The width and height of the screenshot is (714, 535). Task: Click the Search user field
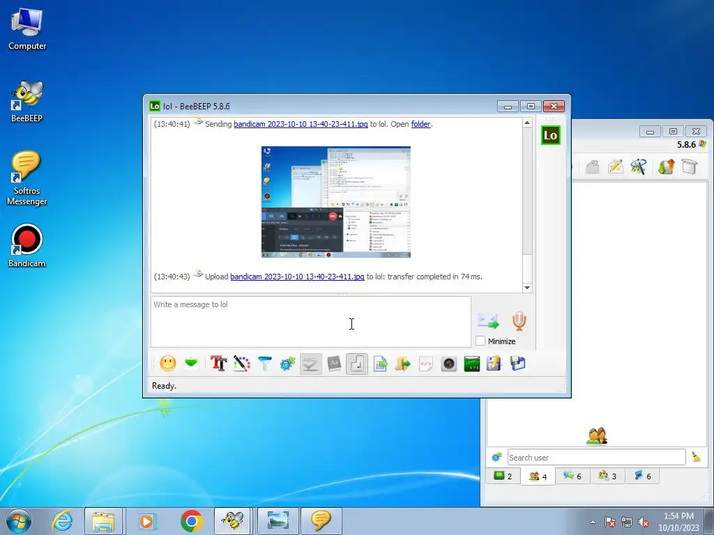[x=597, y=457]
